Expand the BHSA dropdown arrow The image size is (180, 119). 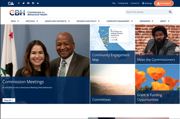pyautogui.click(x=18, y=21)
